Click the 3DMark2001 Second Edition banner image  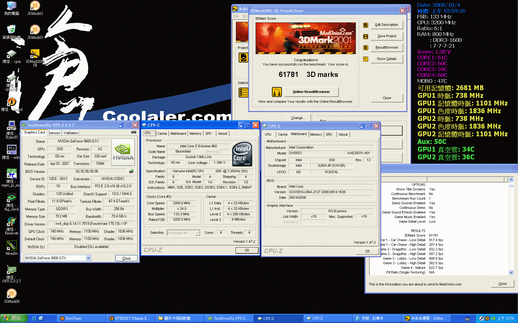pos(306,38)
